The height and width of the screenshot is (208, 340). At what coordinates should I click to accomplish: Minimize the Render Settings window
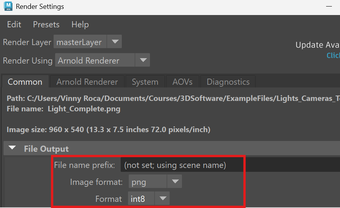tap(329, 7)
